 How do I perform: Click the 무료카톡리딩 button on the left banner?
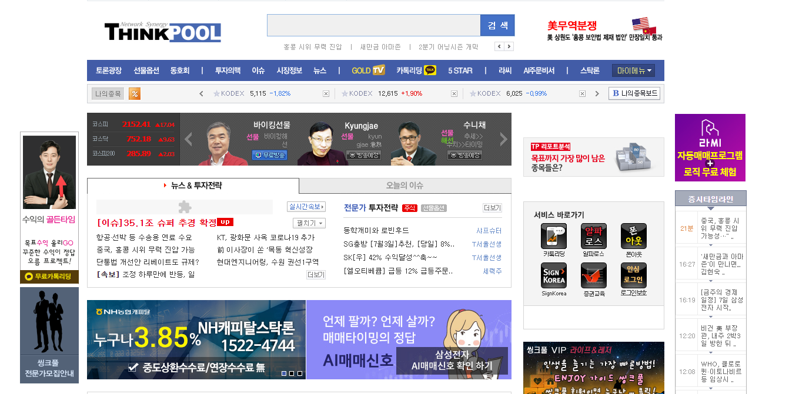[x=49, y=277]
